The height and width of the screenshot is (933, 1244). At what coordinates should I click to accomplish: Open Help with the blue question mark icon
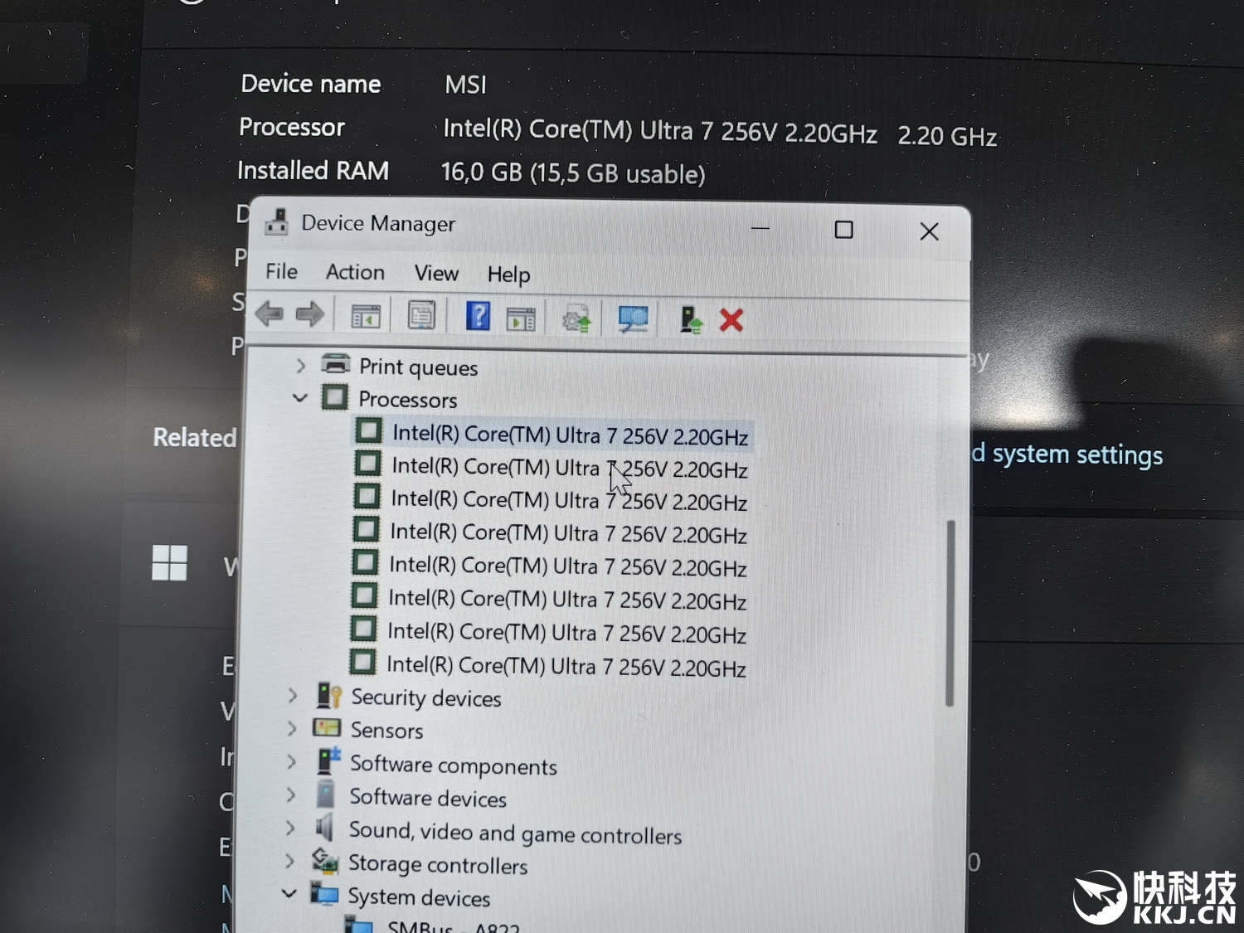pyautogui.click(x=478, y=316)
